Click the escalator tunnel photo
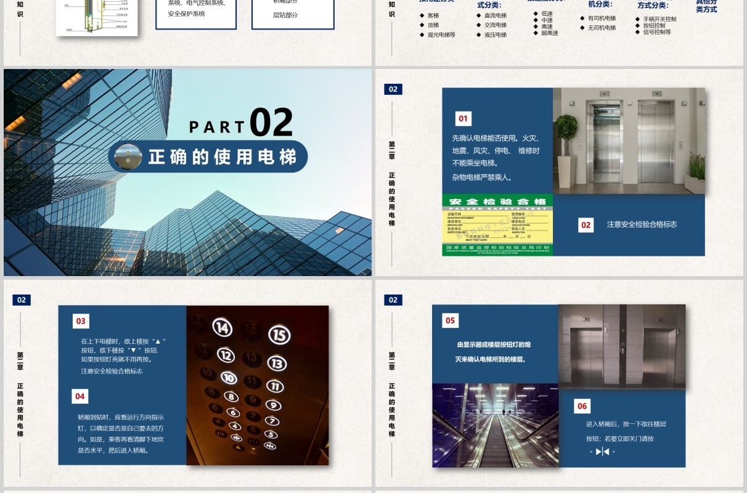This screenshot has height=493, width=747. [495, 425]
